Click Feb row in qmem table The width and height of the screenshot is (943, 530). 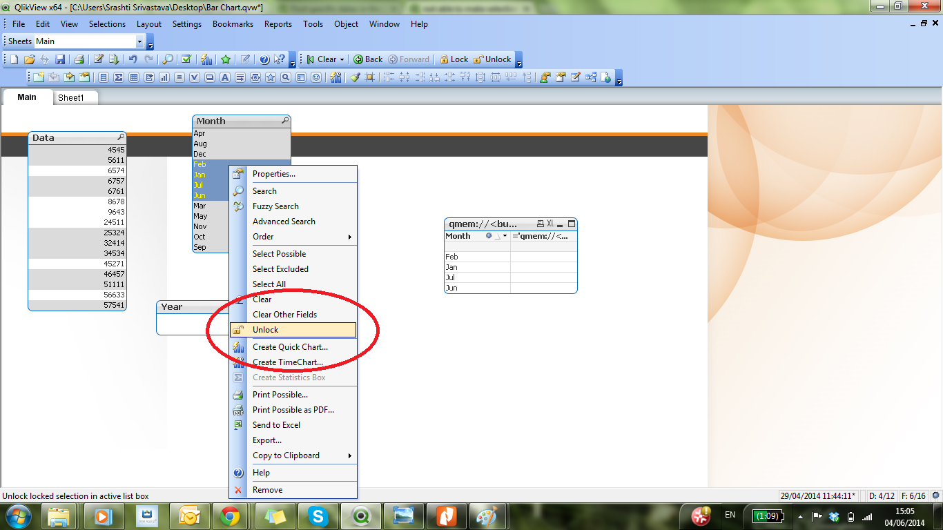511,257
